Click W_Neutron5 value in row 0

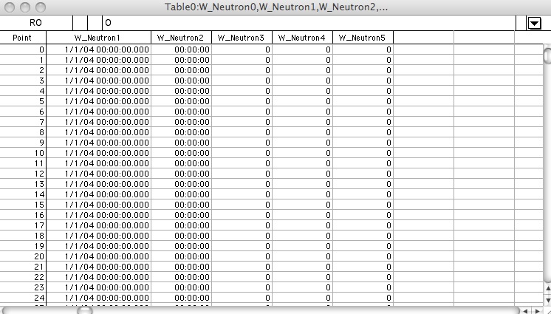coord(363,50)
